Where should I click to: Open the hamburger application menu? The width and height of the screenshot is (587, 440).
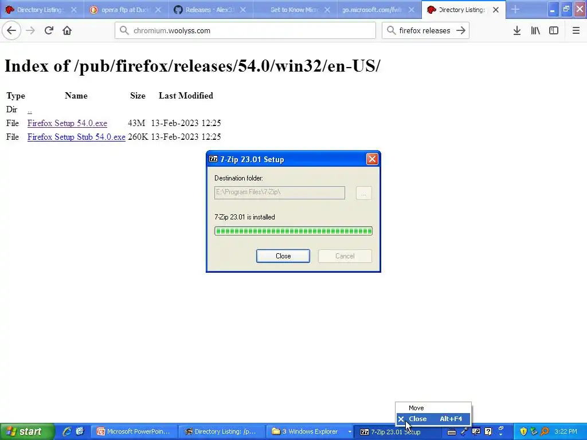click(576, 30)
